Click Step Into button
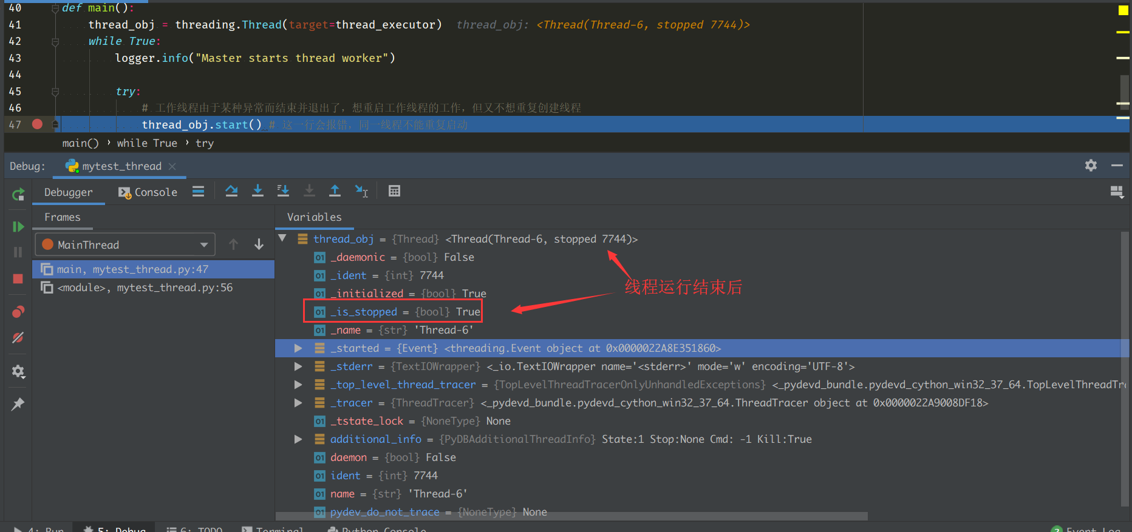 257,191
